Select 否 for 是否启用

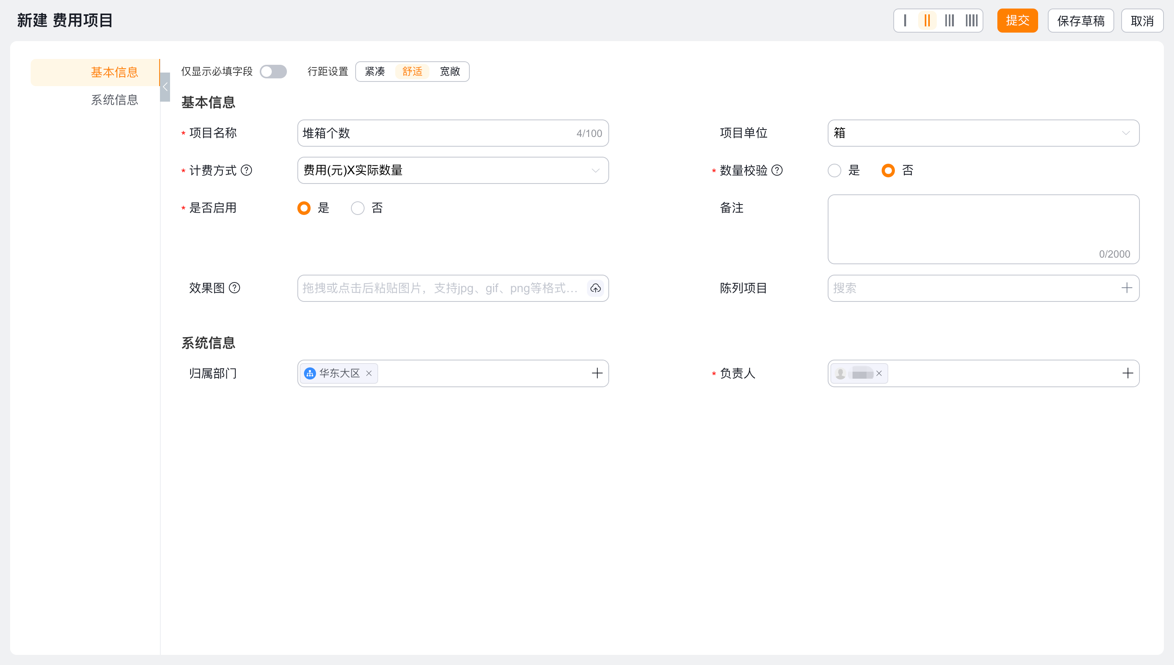(358, 208)
